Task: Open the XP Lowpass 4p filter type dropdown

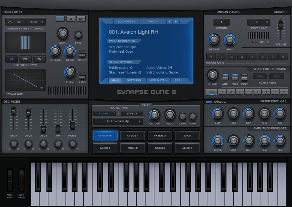Action: pos(118,121)
